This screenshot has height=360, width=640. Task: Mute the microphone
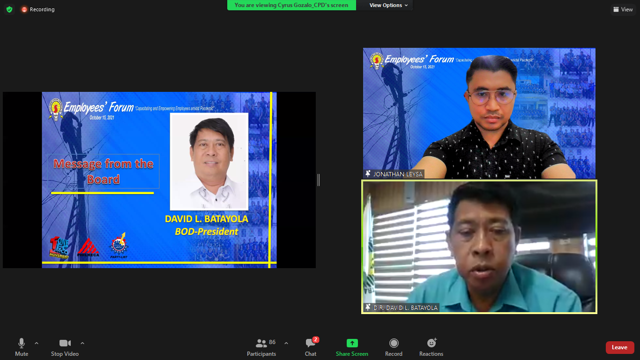tap(22, 347)
